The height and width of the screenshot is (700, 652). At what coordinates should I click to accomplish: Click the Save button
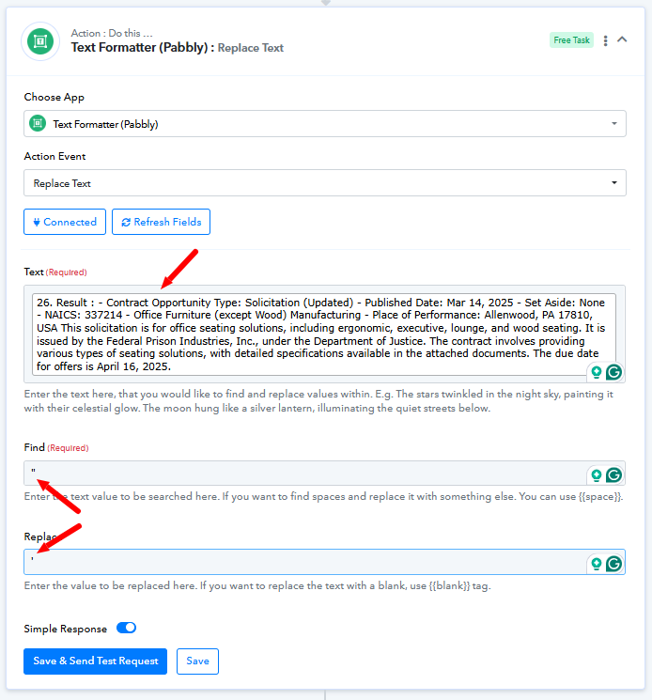tap(197, 661)
